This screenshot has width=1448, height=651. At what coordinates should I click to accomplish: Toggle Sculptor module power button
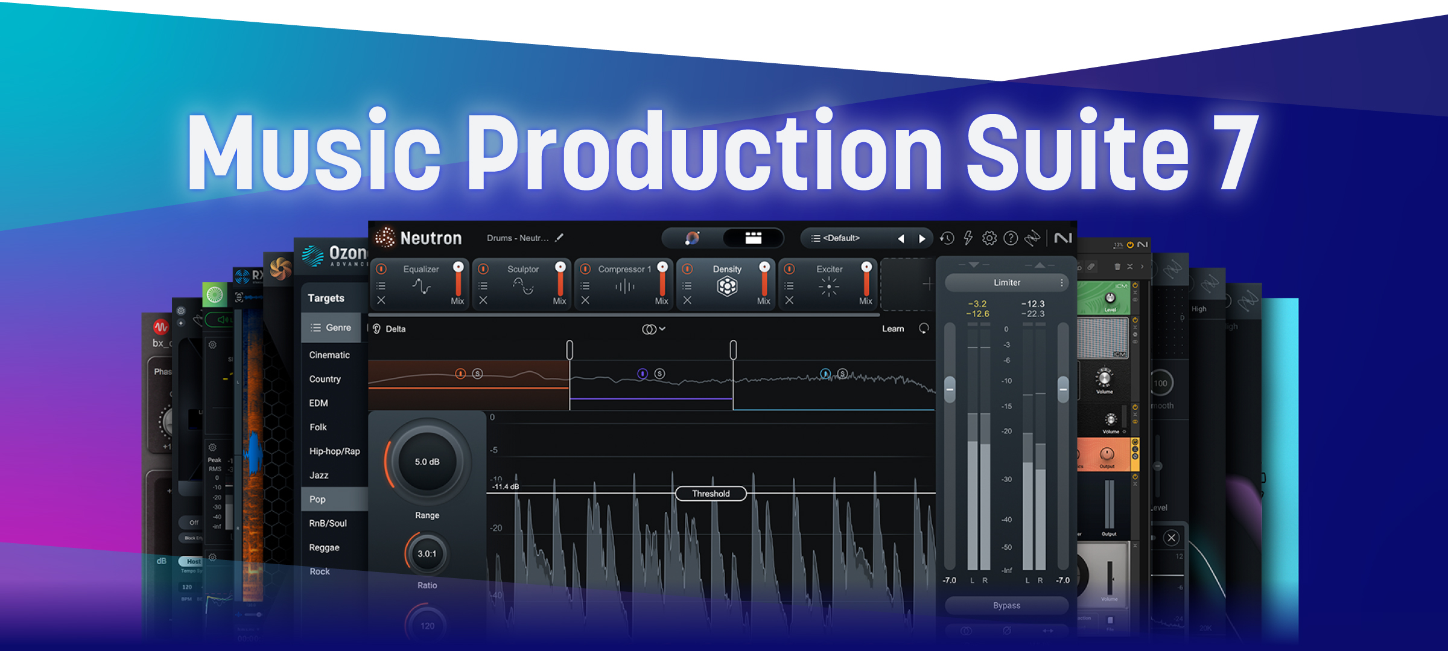(x=483, y=269)
